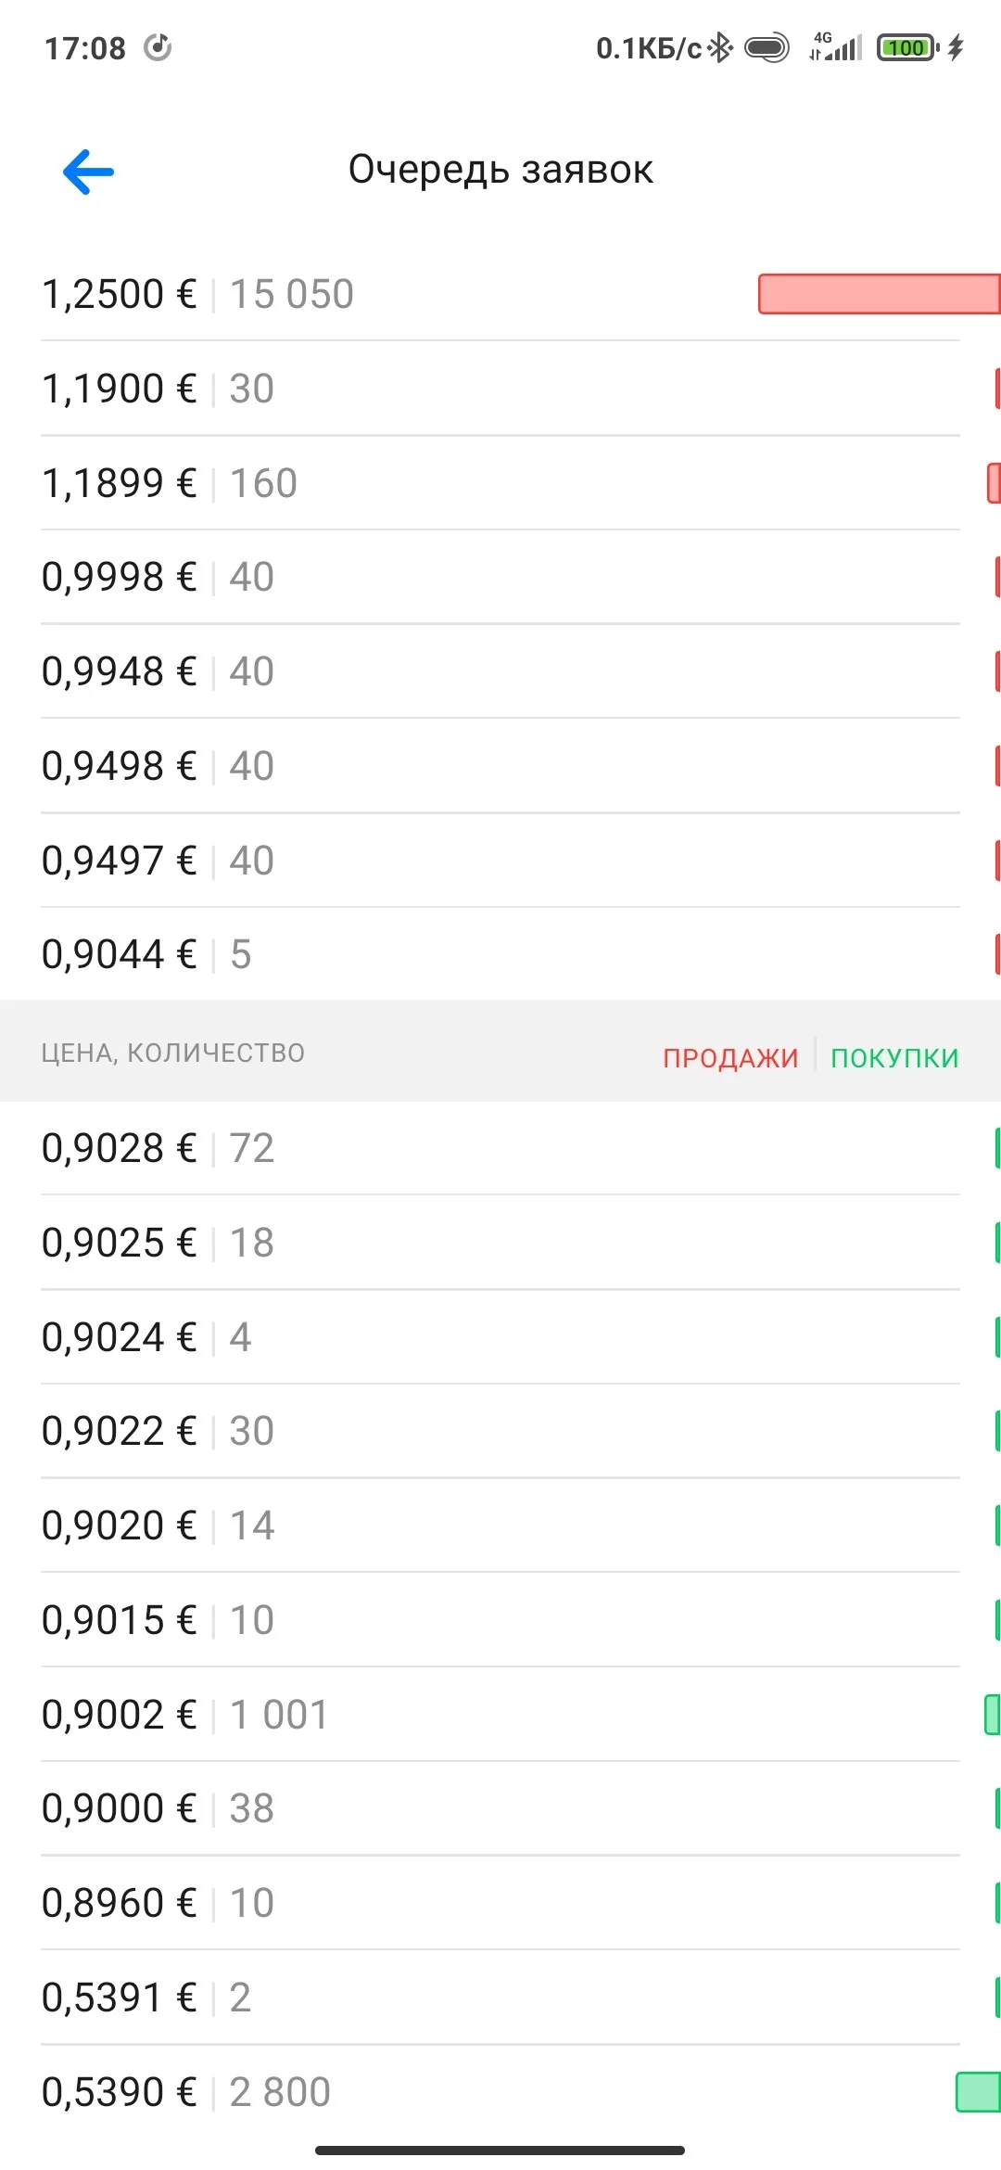The height and width of the screenshot is (2170, 1001).
Task: Pick the best ask price 0,9044 €
Action: pyautogui.click(x=120, y=954)
